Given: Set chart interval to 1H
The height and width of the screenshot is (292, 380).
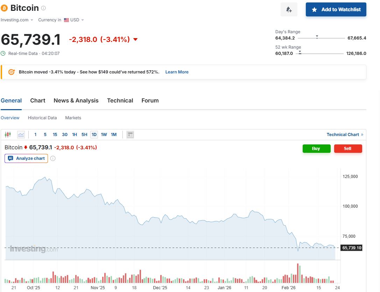Looking at the screenshot, I should tap(75, 135).
